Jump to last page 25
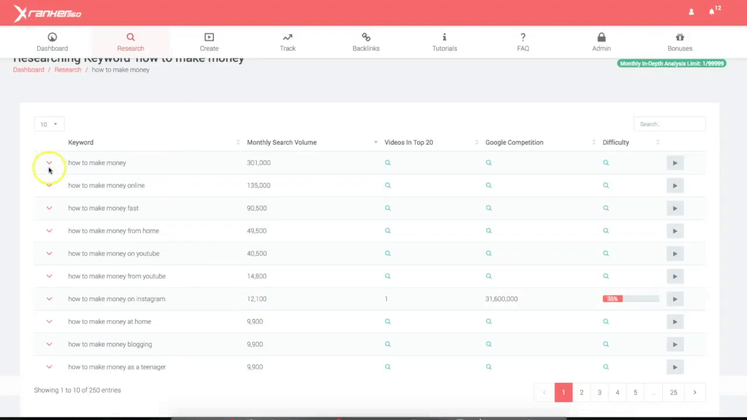Screen dimensions: 747x420 pos(673,393)
